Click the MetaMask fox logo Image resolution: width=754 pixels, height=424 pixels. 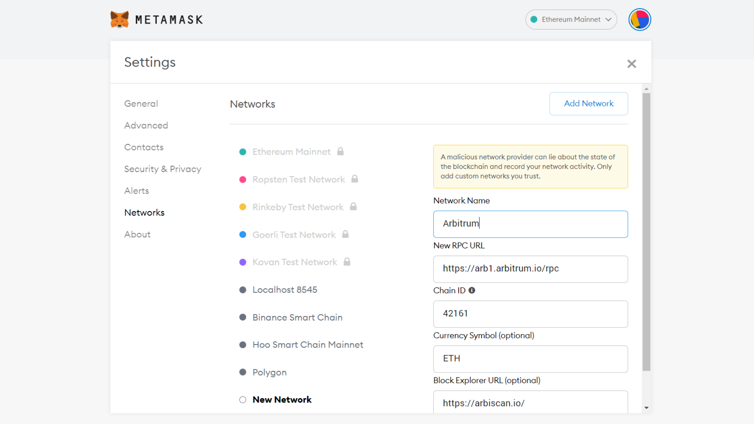click(119, 20)
